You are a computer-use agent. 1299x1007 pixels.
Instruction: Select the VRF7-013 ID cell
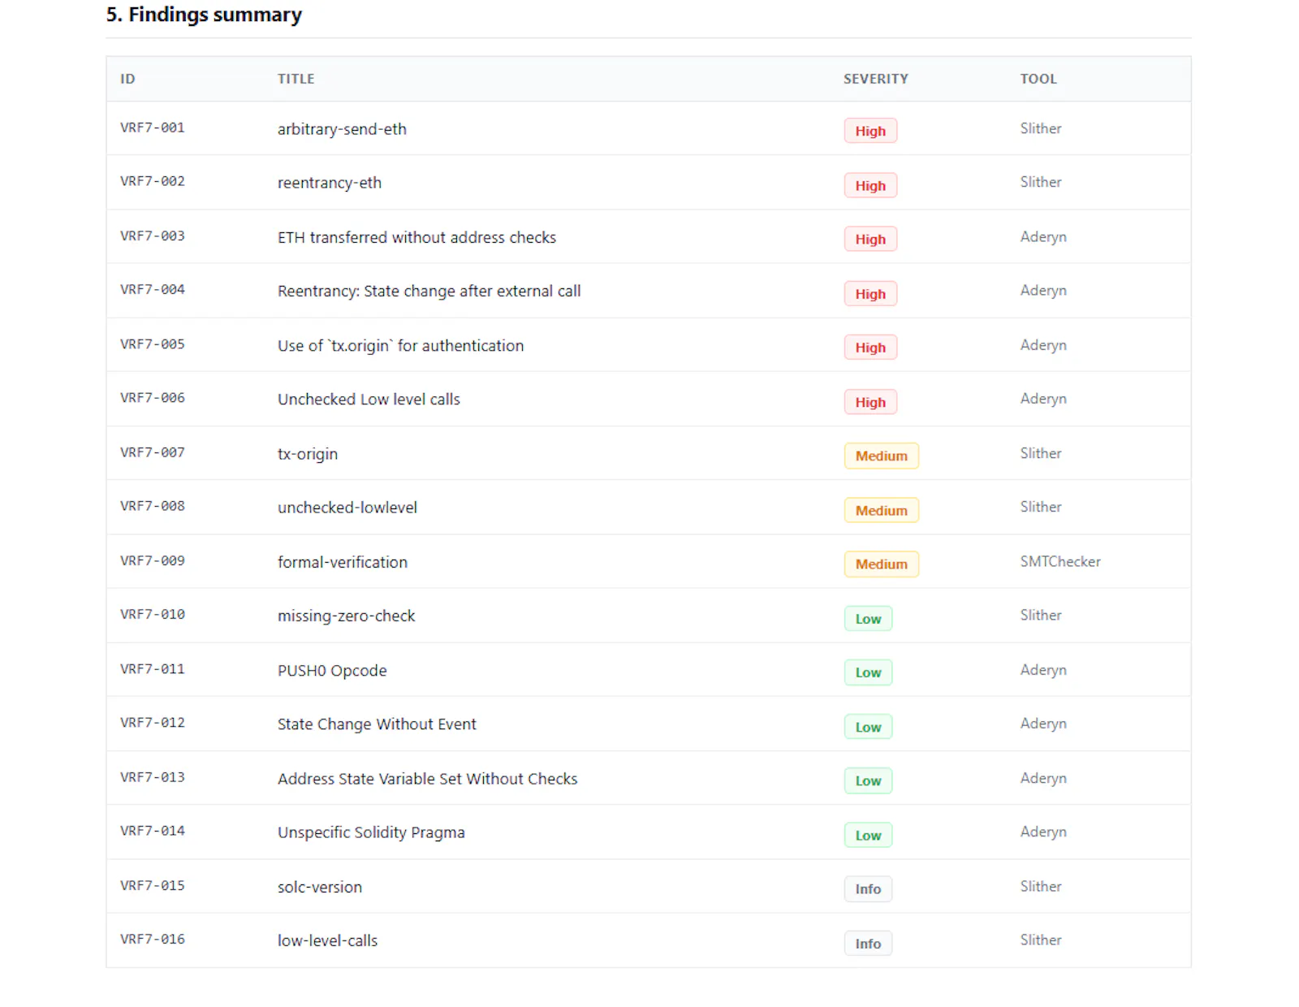point(153,776)
